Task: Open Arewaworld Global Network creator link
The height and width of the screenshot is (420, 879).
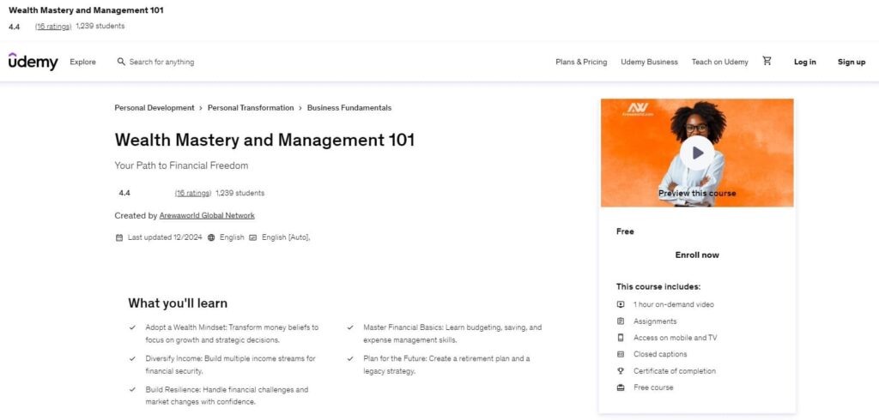Action: click(207, 215)
